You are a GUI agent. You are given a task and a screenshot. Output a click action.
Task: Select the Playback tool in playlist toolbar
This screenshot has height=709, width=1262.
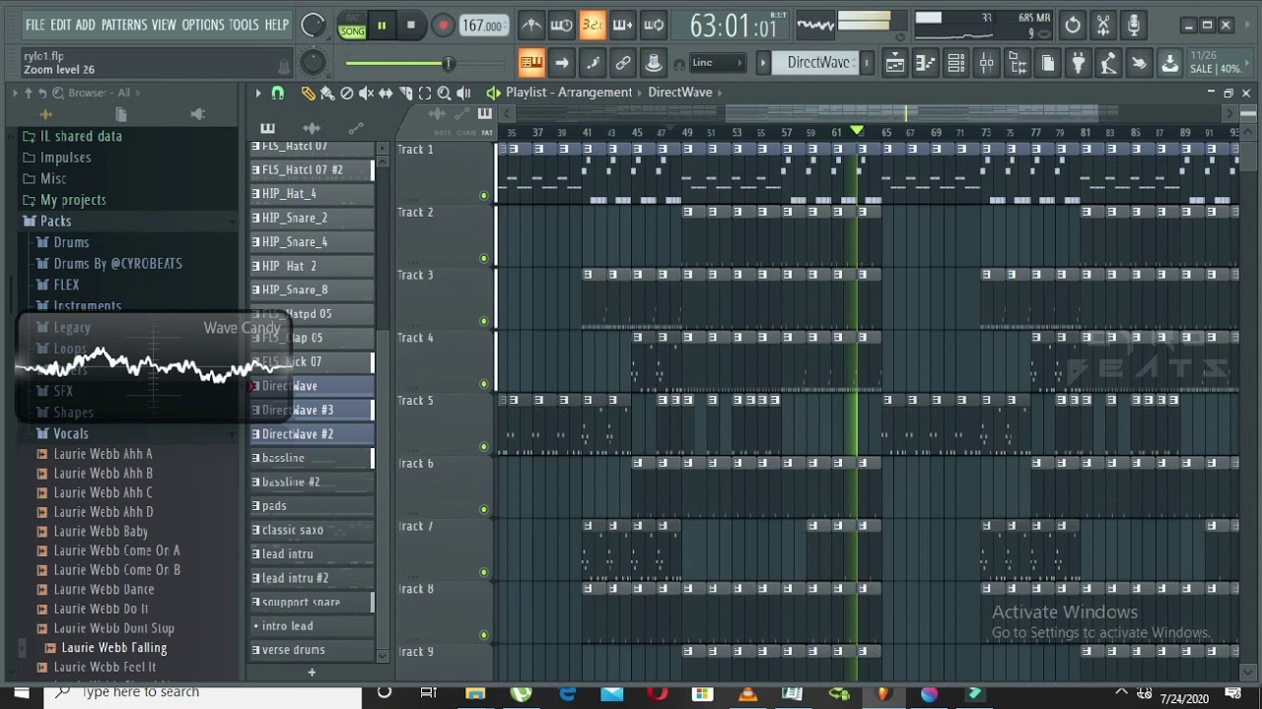pos(463,93)
